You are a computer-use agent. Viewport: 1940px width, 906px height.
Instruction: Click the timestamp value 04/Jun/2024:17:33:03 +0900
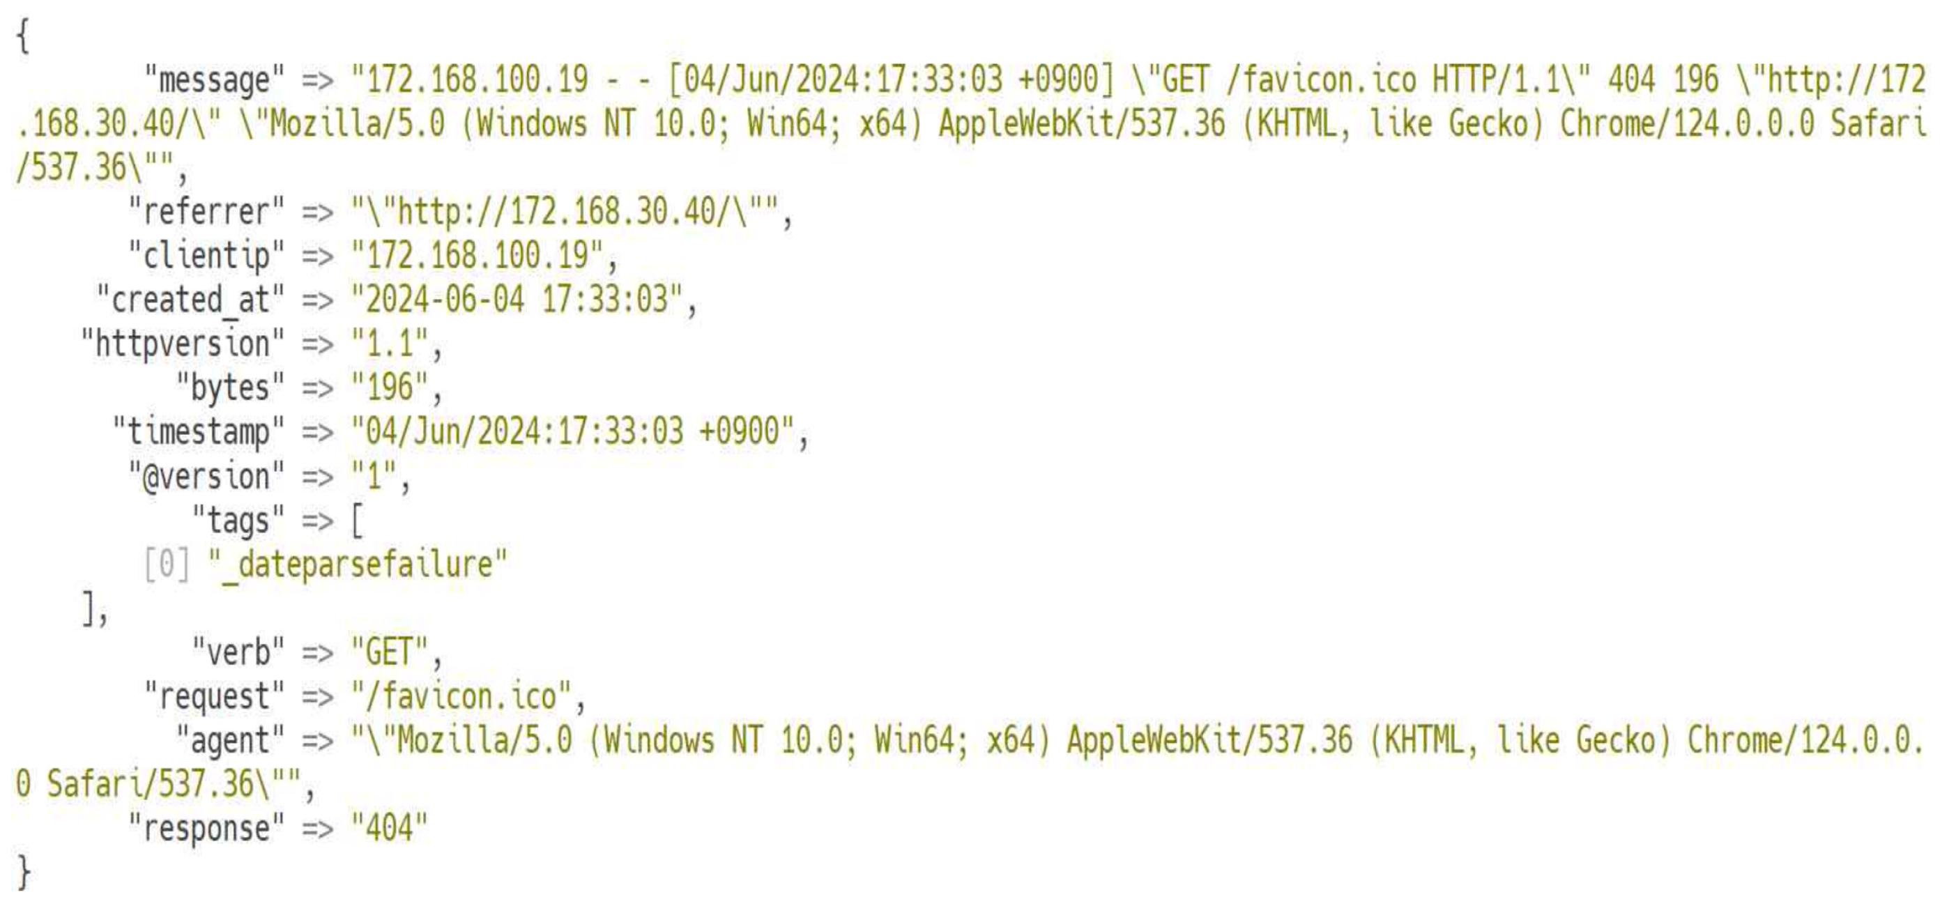tap(572, 432)
